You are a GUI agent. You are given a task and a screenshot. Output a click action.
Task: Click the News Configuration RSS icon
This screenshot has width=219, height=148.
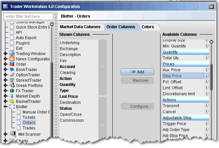[x=12, y=59]
